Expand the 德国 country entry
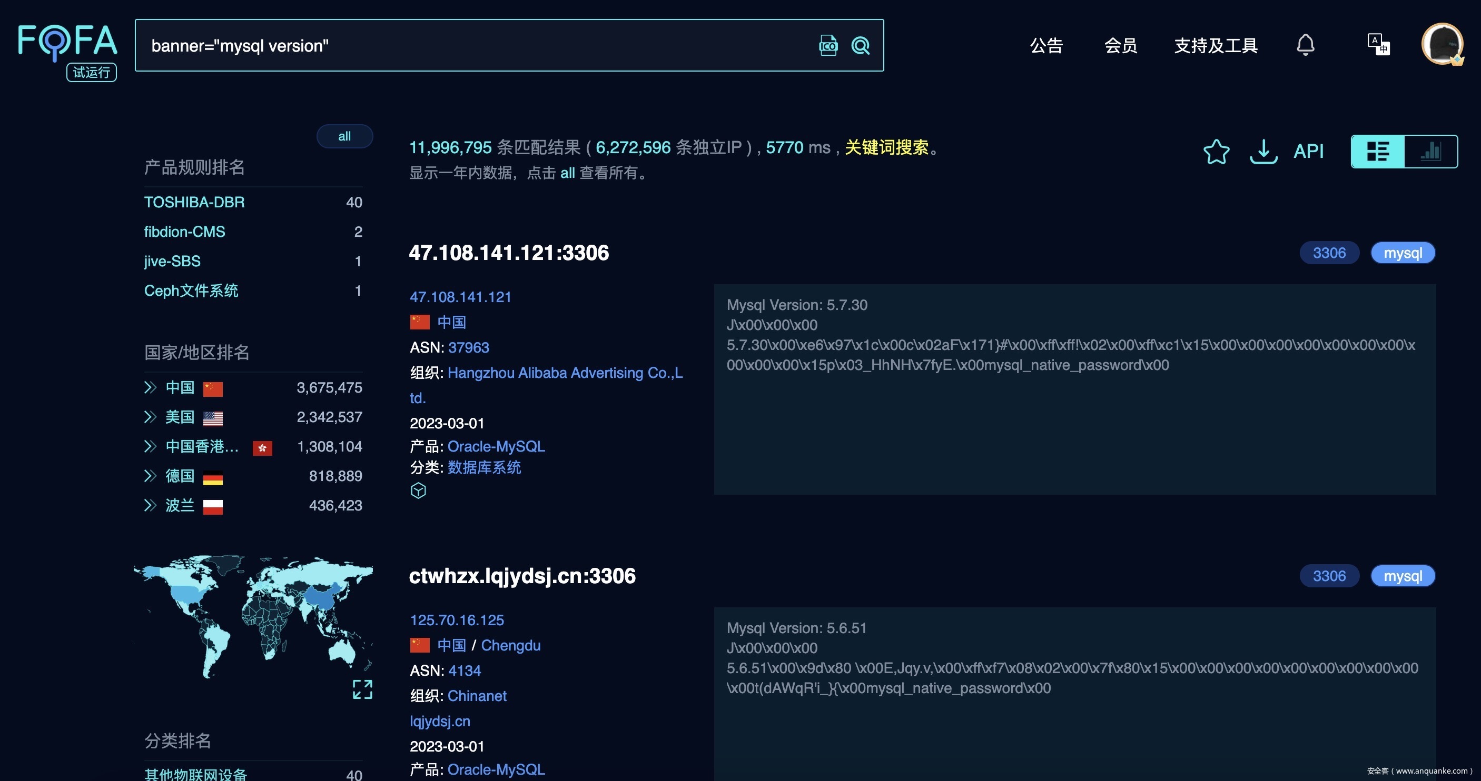Image resolution: width=1481 pixels, height=781 pixels. pos(150,476)
